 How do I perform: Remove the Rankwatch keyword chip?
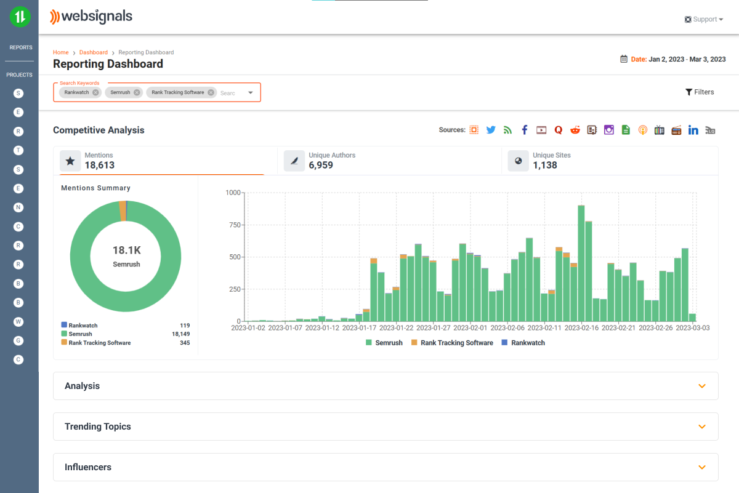tap(95, 92)
